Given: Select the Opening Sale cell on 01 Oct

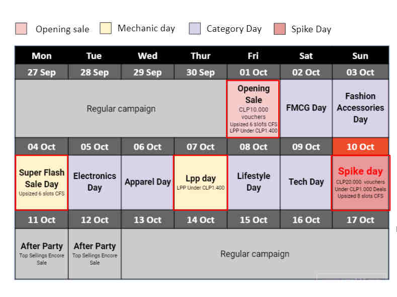Looking at the screenshot, I should [253, 109].
